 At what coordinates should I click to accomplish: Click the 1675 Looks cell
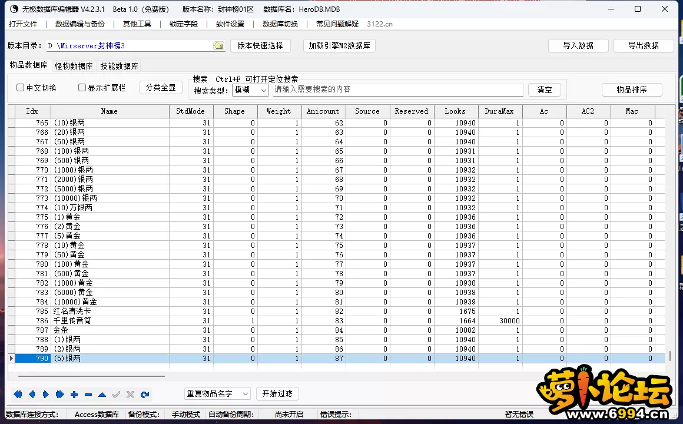pos(456,311)
